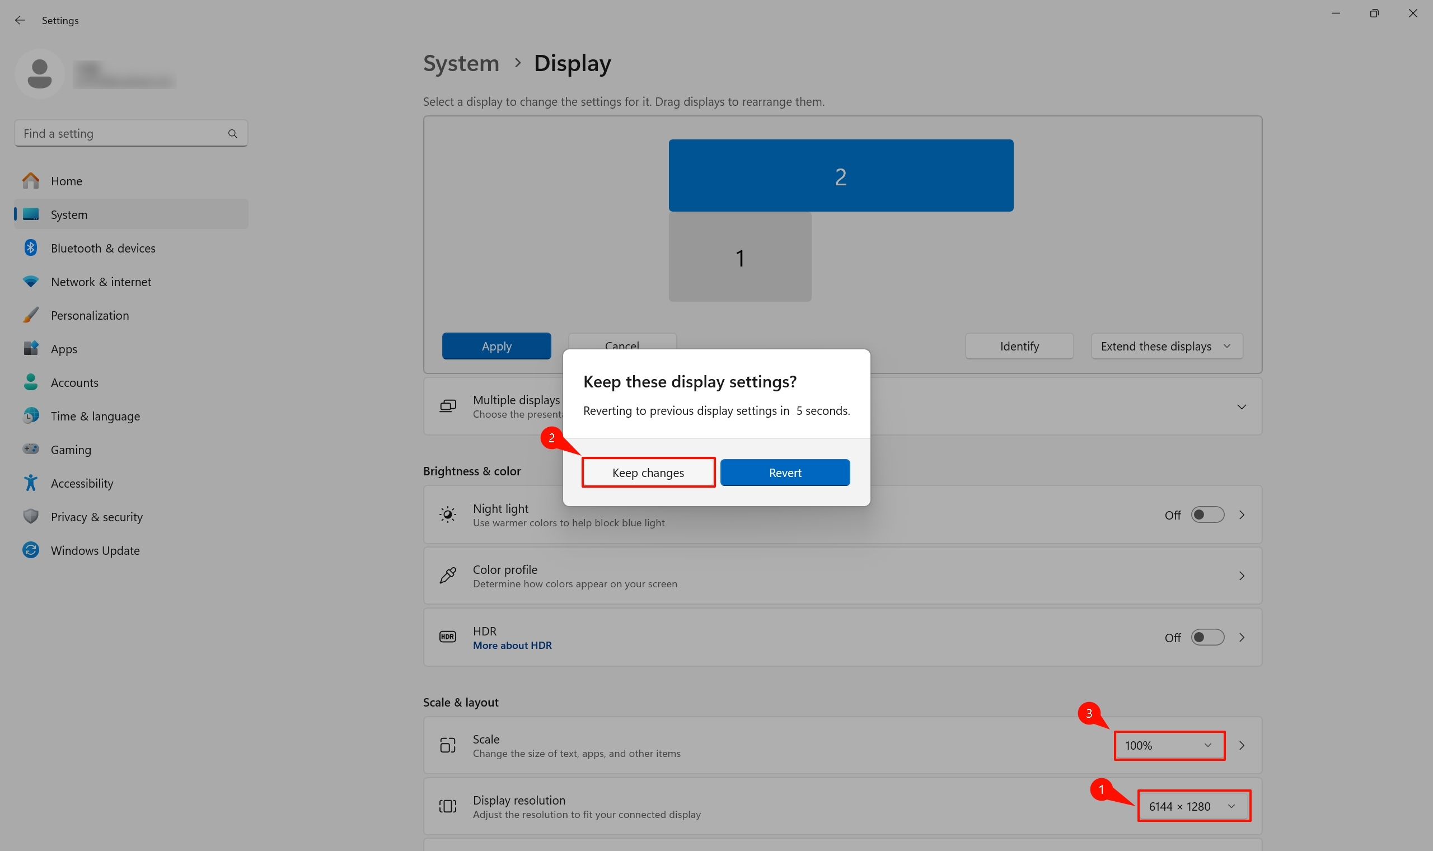Click the search magnifier icon
This screenshot has width=1433, height=851.
[x=232, y=134]
